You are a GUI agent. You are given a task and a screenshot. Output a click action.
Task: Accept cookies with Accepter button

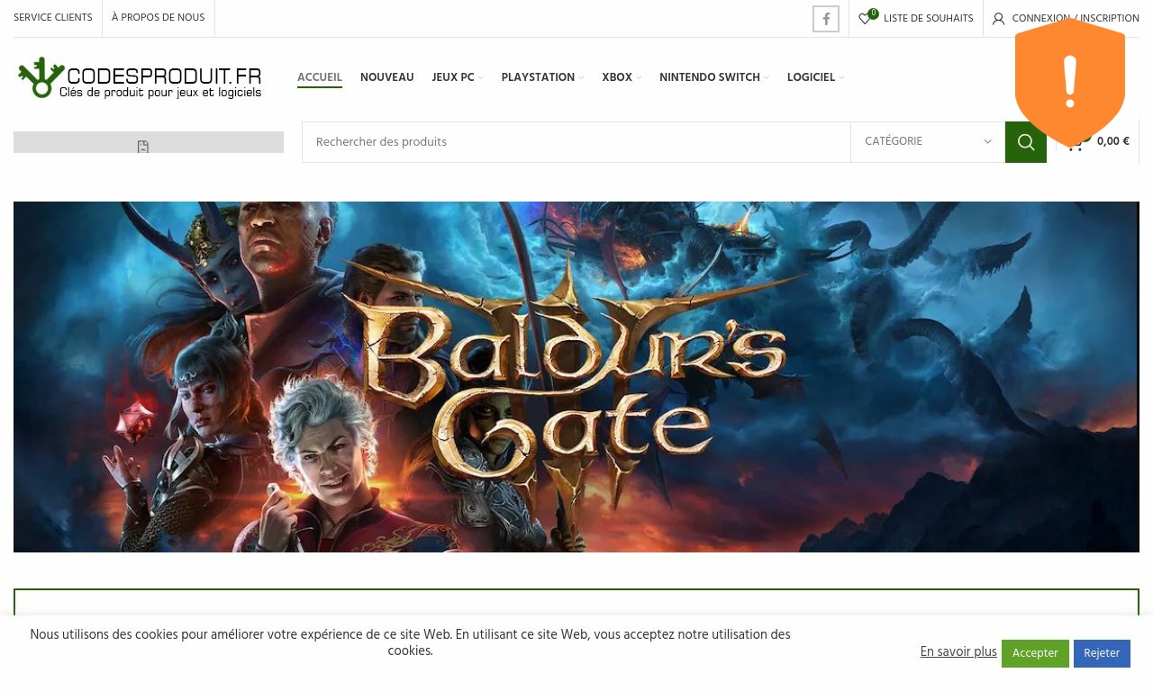click(1035, 653)
